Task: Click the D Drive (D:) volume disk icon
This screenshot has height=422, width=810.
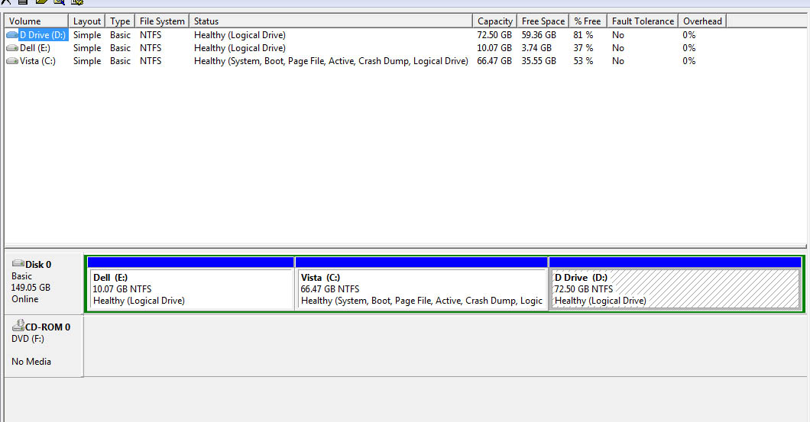Action: 12,35
